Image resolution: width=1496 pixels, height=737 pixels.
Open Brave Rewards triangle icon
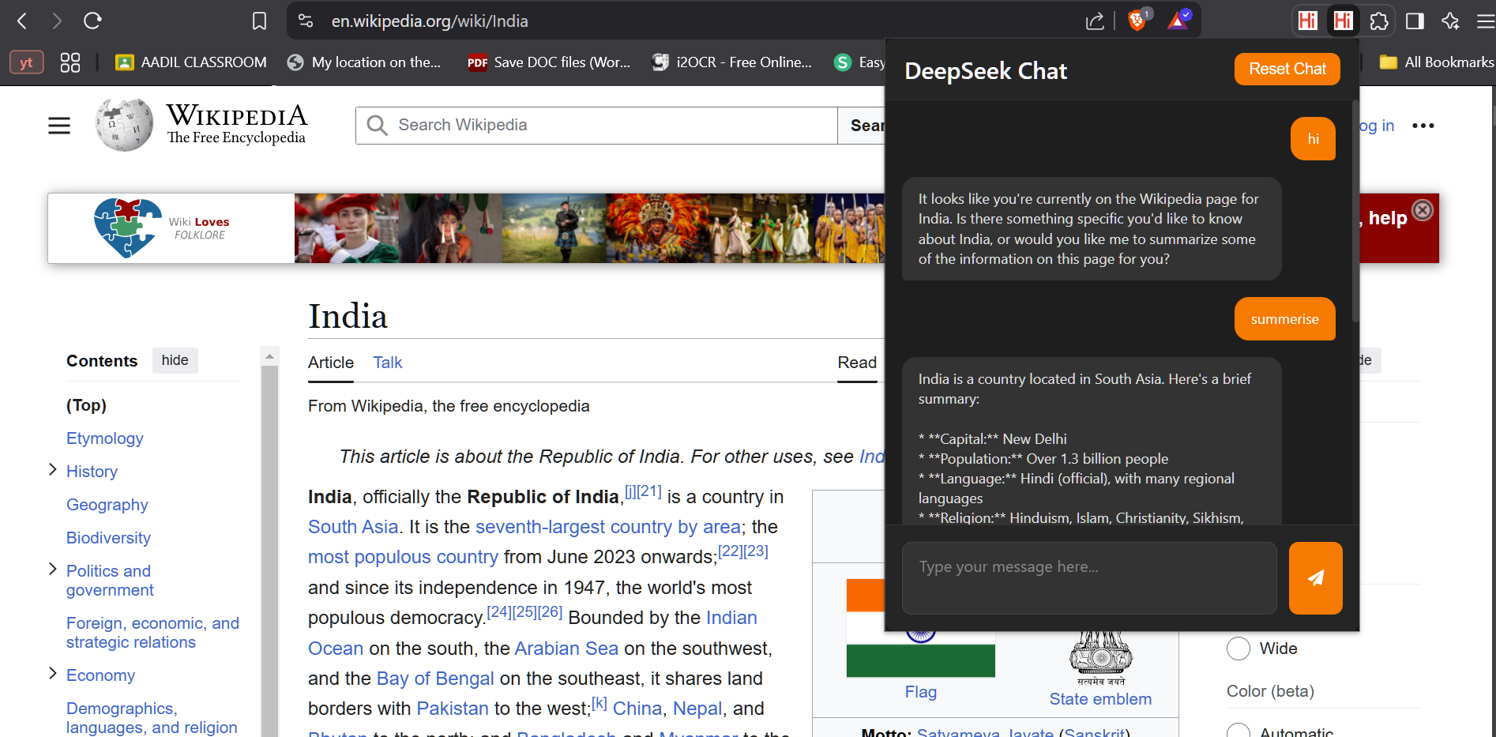pyautogui.click(x=1178, y=20)
